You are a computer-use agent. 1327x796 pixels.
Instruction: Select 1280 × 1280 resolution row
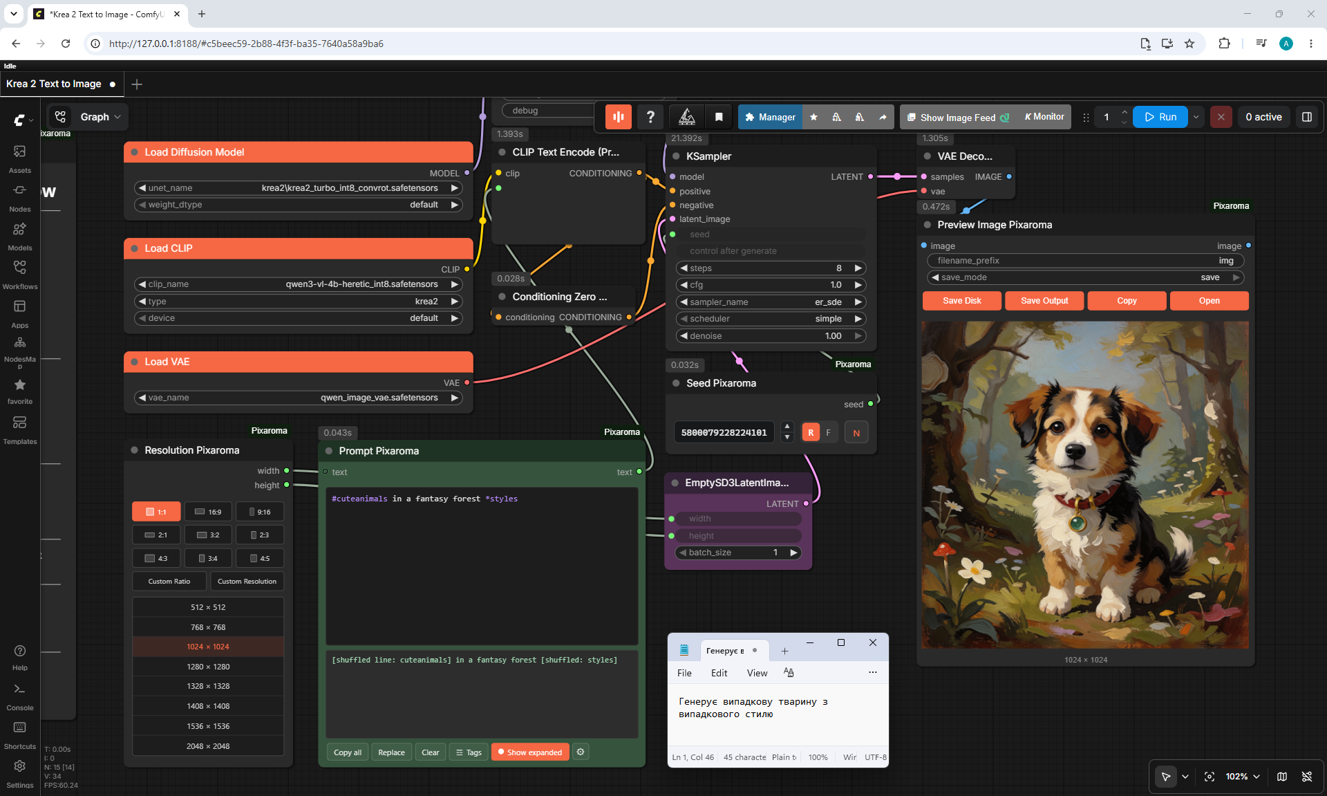pyautogui.click(x=208, y=667)
